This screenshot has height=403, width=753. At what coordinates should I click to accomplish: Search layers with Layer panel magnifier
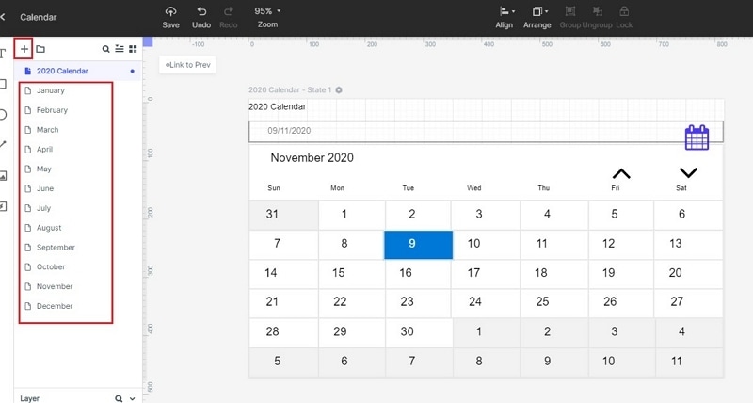tap(119, 398)
